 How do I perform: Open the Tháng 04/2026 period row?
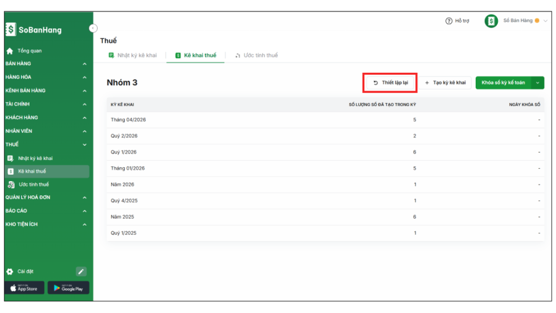pos(128,120)
